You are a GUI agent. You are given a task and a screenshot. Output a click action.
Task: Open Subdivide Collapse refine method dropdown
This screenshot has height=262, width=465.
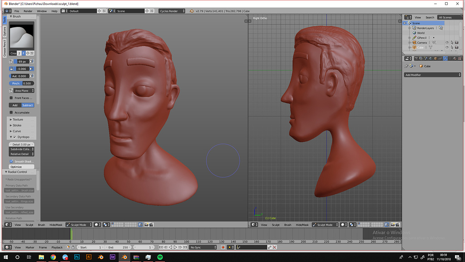(x=21, y=149)
